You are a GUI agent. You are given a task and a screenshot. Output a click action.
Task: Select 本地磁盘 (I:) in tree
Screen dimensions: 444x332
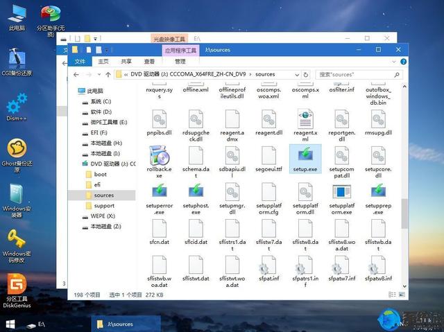pyautogui.click(x=101, y=154)
